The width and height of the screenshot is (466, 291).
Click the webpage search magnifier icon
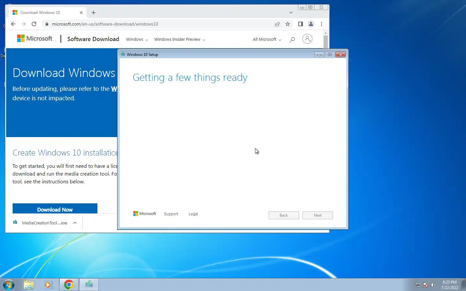292,39
